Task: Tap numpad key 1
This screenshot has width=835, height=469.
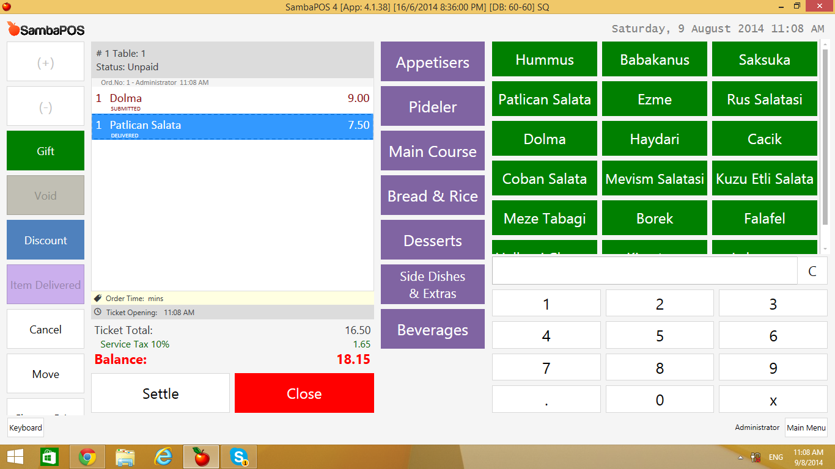Action: pyautogui.click(x=546, y=304)
